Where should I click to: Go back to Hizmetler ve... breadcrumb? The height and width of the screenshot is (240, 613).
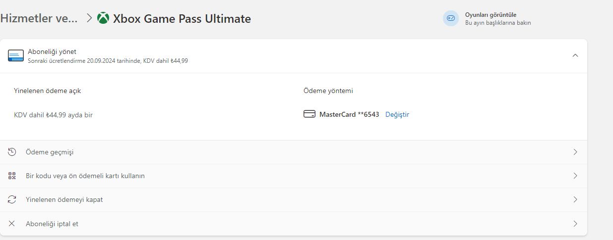coord(39,18)
